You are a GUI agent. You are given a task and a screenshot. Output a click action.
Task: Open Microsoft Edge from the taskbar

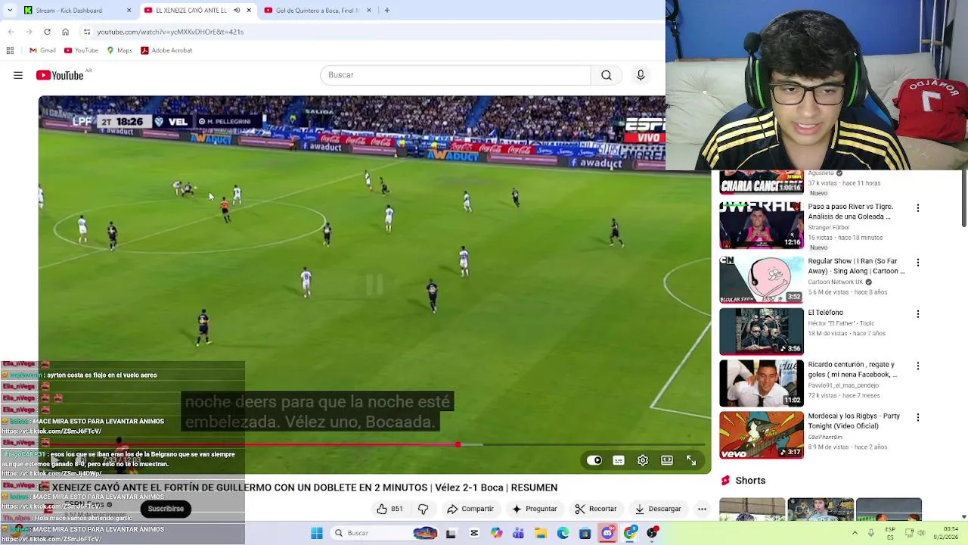click(563, 533)
